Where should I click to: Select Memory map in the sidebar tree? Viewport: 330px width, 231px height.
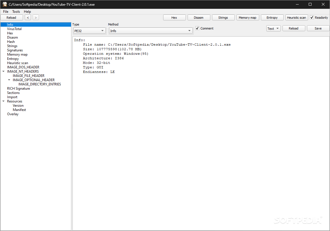(x=17, y=54)
